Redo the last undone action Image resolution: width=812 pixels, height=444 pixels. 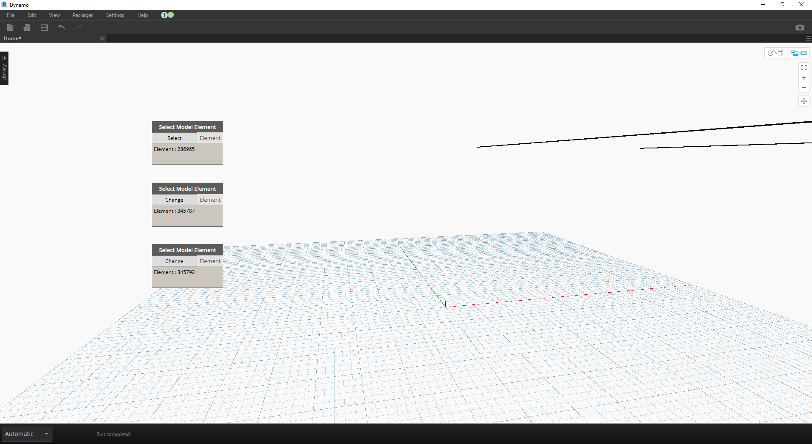[79, 27]
